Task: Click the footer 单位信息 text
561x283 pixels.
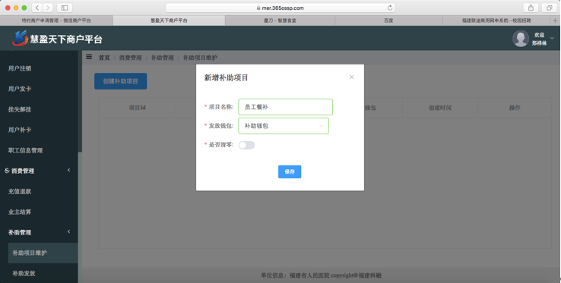Action: (321, 275)
